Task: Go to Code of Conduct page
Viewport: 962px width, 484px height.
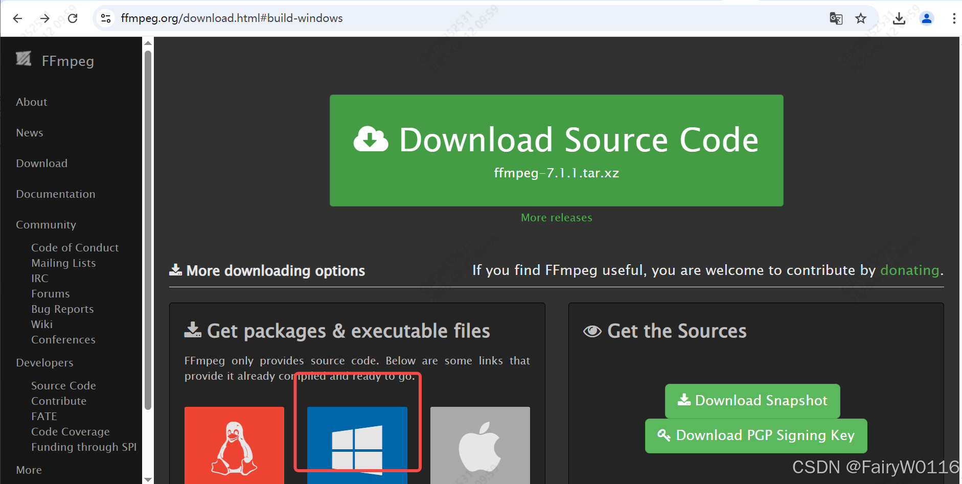Action: click(75, 248)
